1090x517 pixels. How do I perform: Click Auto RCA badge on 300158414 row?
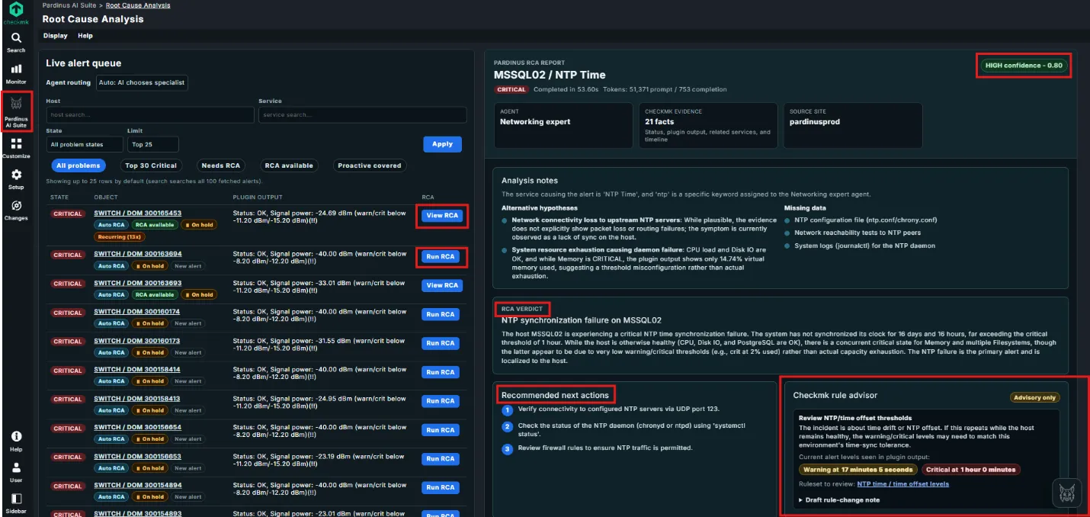tap(111, 382)
